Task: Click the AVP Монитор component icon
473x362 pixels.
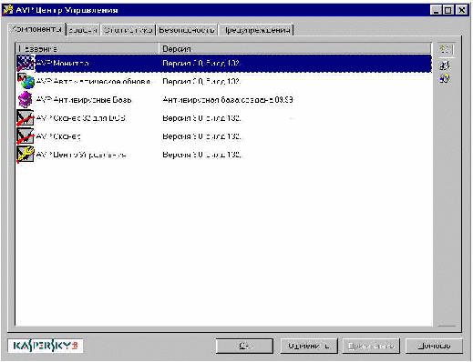Action: pyautogui.click(x=26, y=63)
